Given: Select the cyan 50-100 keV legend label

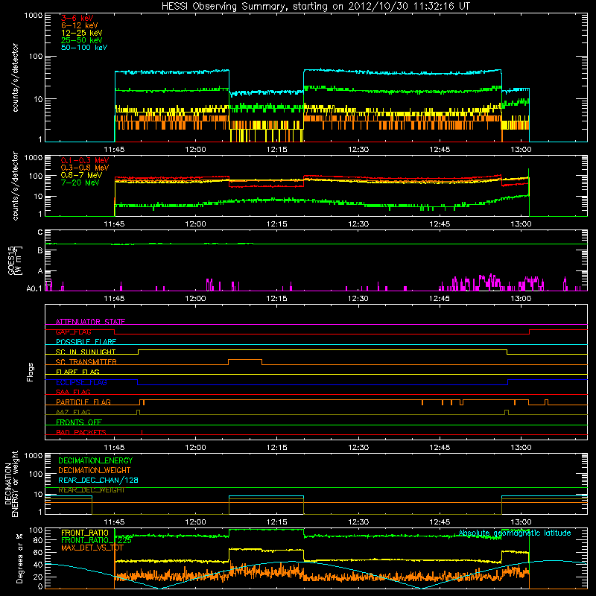Looking at the screenshot, I should 84,48.
